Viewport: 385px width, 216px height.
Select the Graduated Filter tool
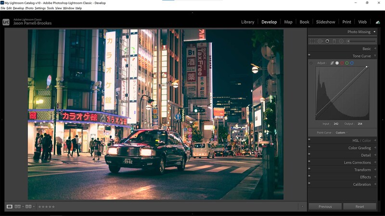pos(334,41)
